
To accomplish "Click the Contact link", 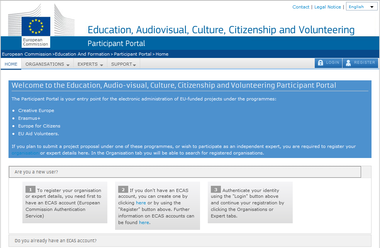I will point(301,7).
